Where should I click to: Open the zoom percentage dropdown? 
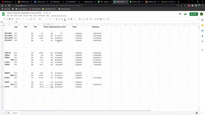point(18,19)
